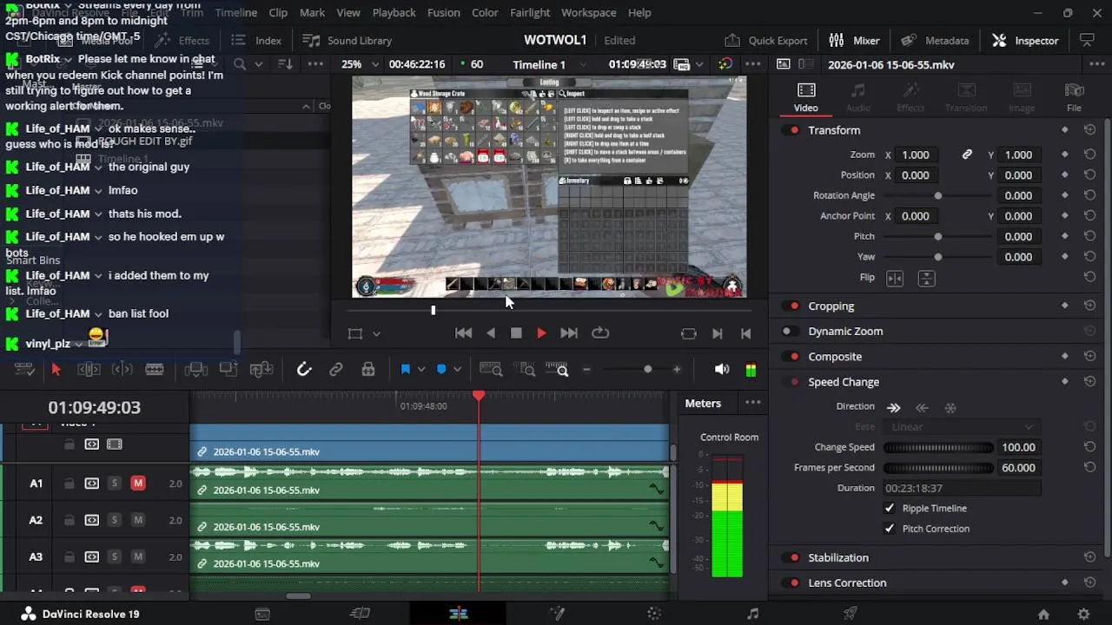Click Full Extent Zoom icon

coord(491,370)
